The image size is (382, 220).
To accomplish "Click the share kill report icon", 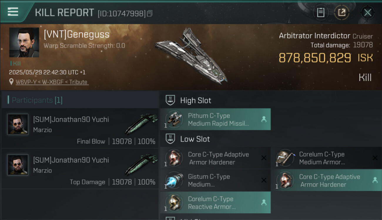I will 342,12.
